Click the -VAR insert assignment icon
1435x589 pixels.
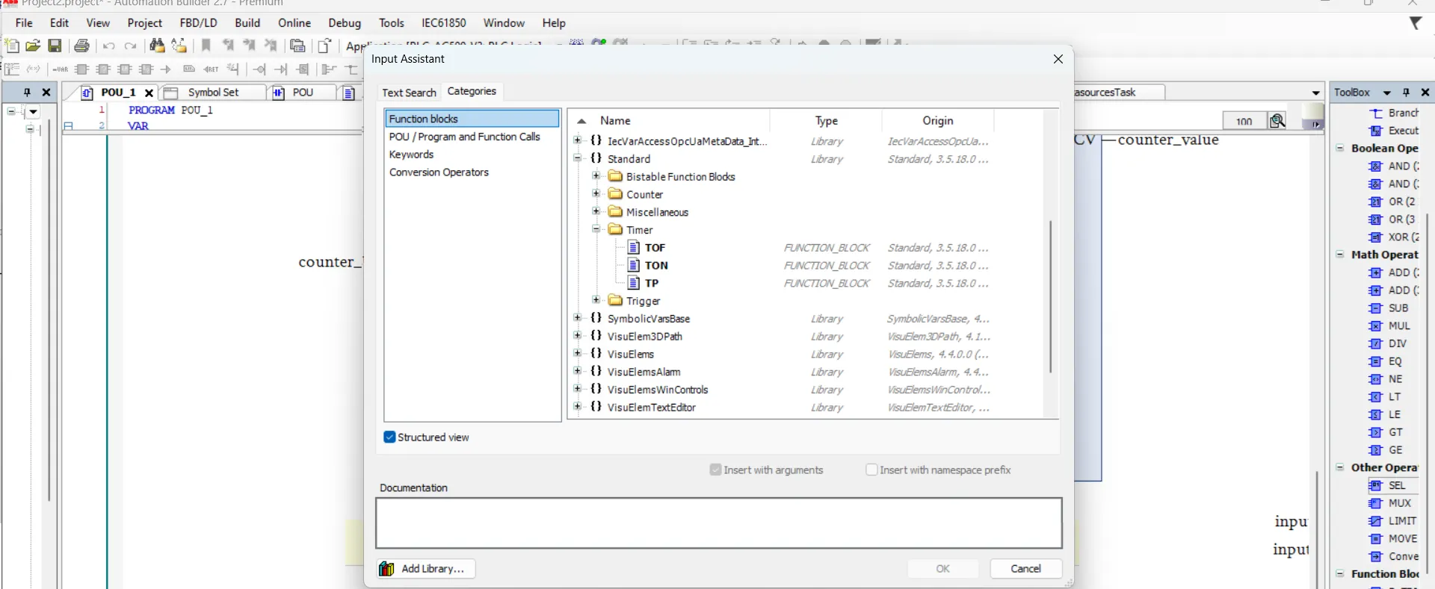click(61, 69)
